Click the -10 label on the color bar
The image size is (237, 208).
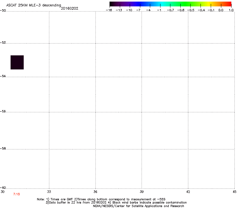point(129,10)
